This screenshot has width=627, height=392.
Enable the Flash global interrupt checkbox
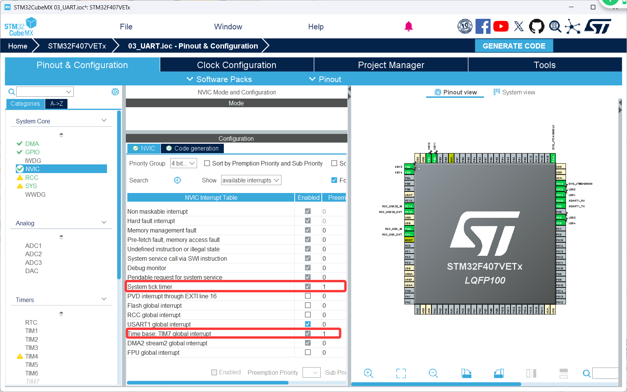308,305
